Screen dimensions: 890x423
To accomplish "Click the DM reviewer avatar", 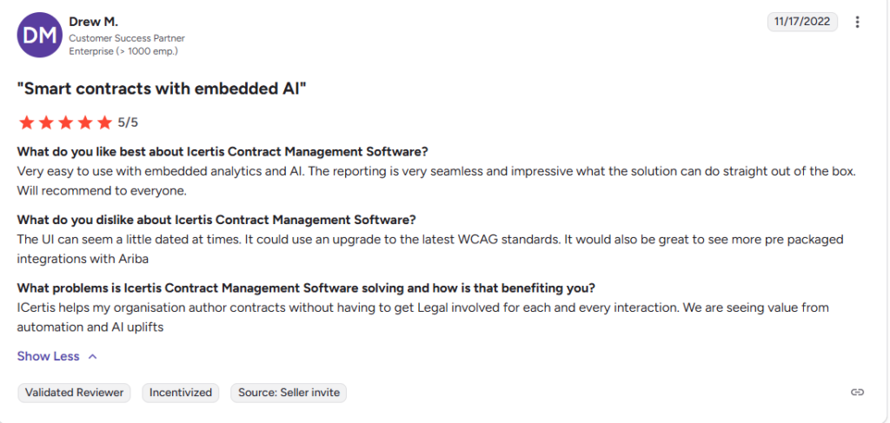I will click(37, 36).
